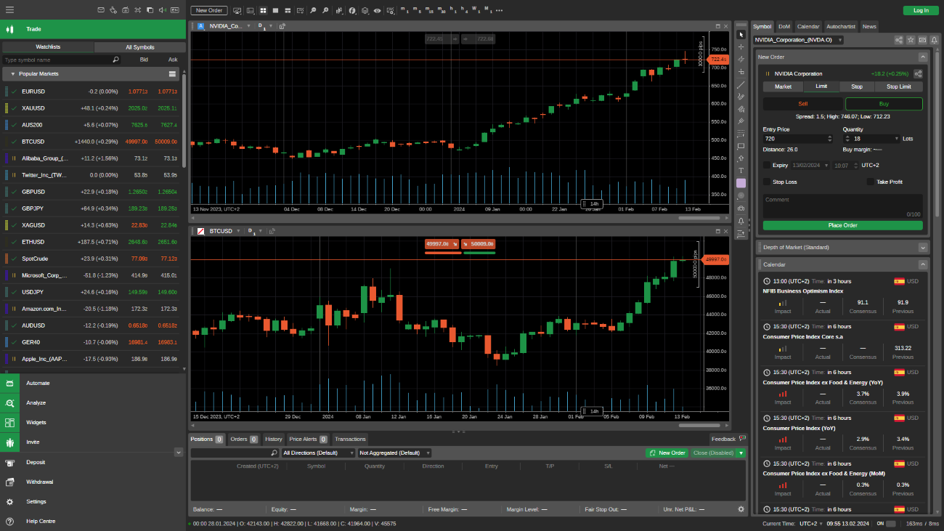The height and width of the screenshot is (531, 944).
Task: Click the price alert bell in drawing toolbar
Action: (741, 221)
